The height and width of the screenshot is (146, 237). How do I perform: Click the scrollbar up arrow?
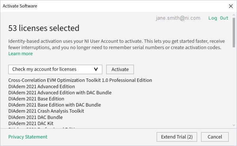coord(234,15)
